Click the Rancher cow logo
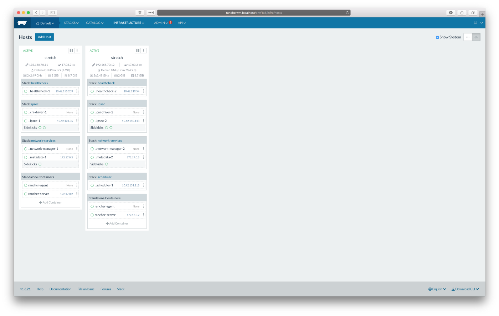This screenshot has height=316, width=499. 22,23
